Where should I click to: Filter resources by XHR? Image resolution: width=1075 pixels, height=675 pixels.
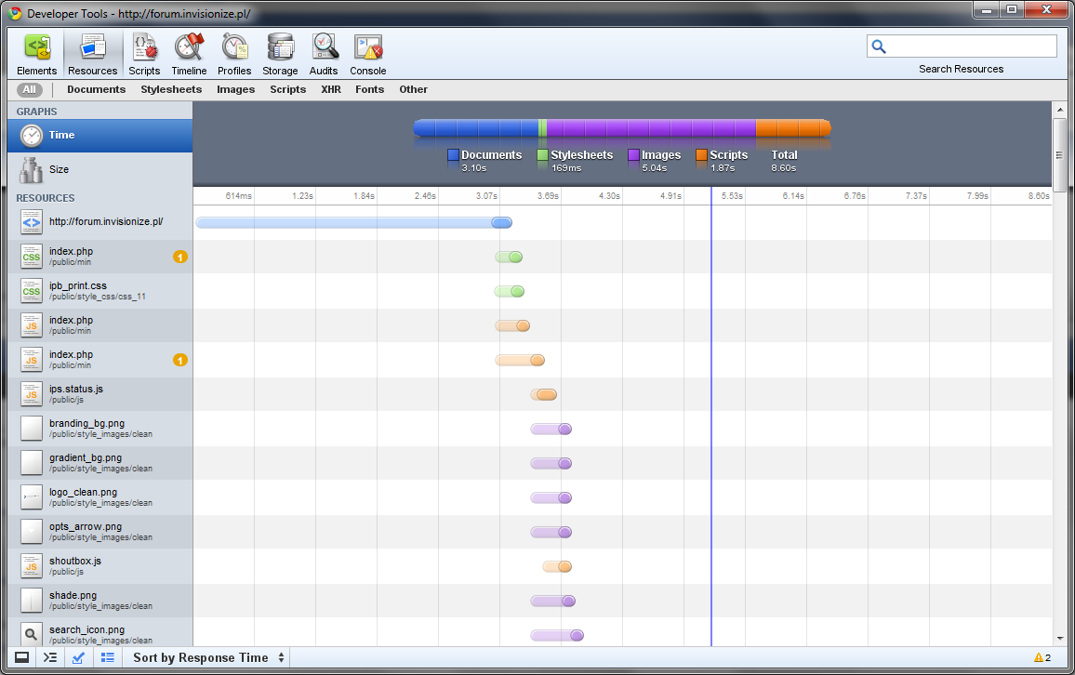click(330, 89)
